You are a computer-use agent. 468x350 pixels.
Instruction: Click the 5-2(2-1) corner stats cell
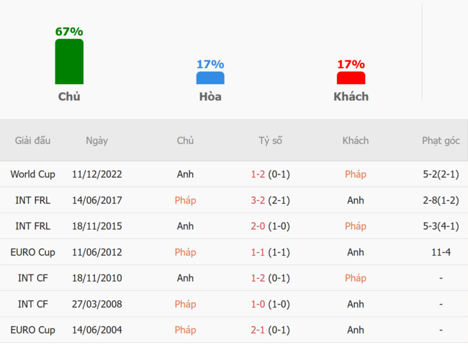(x=441, y=174)
